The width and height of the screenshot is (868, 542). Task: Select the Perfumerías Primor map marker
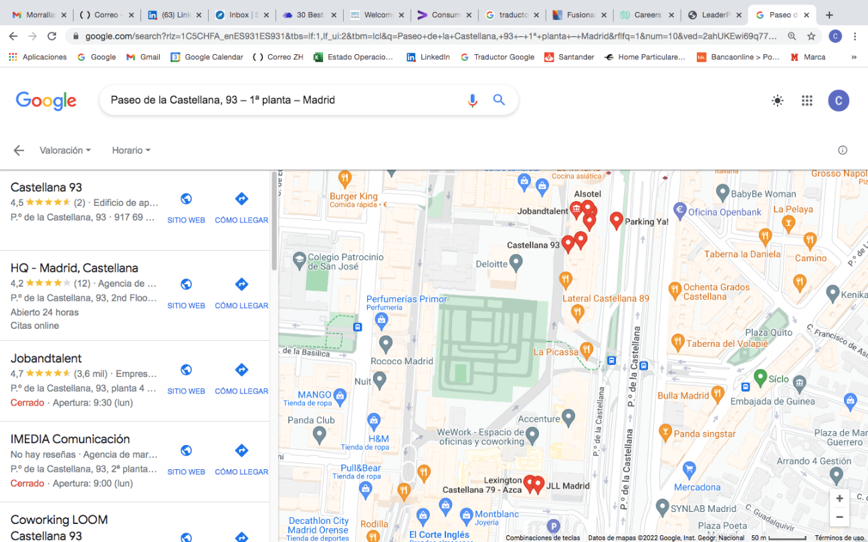[x=381, y=320]
